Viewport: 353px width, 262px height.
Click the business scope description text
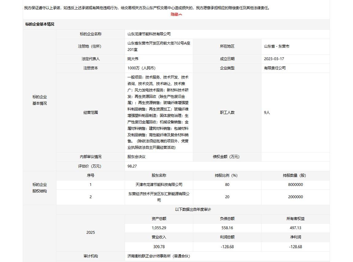tap(159, 112)
